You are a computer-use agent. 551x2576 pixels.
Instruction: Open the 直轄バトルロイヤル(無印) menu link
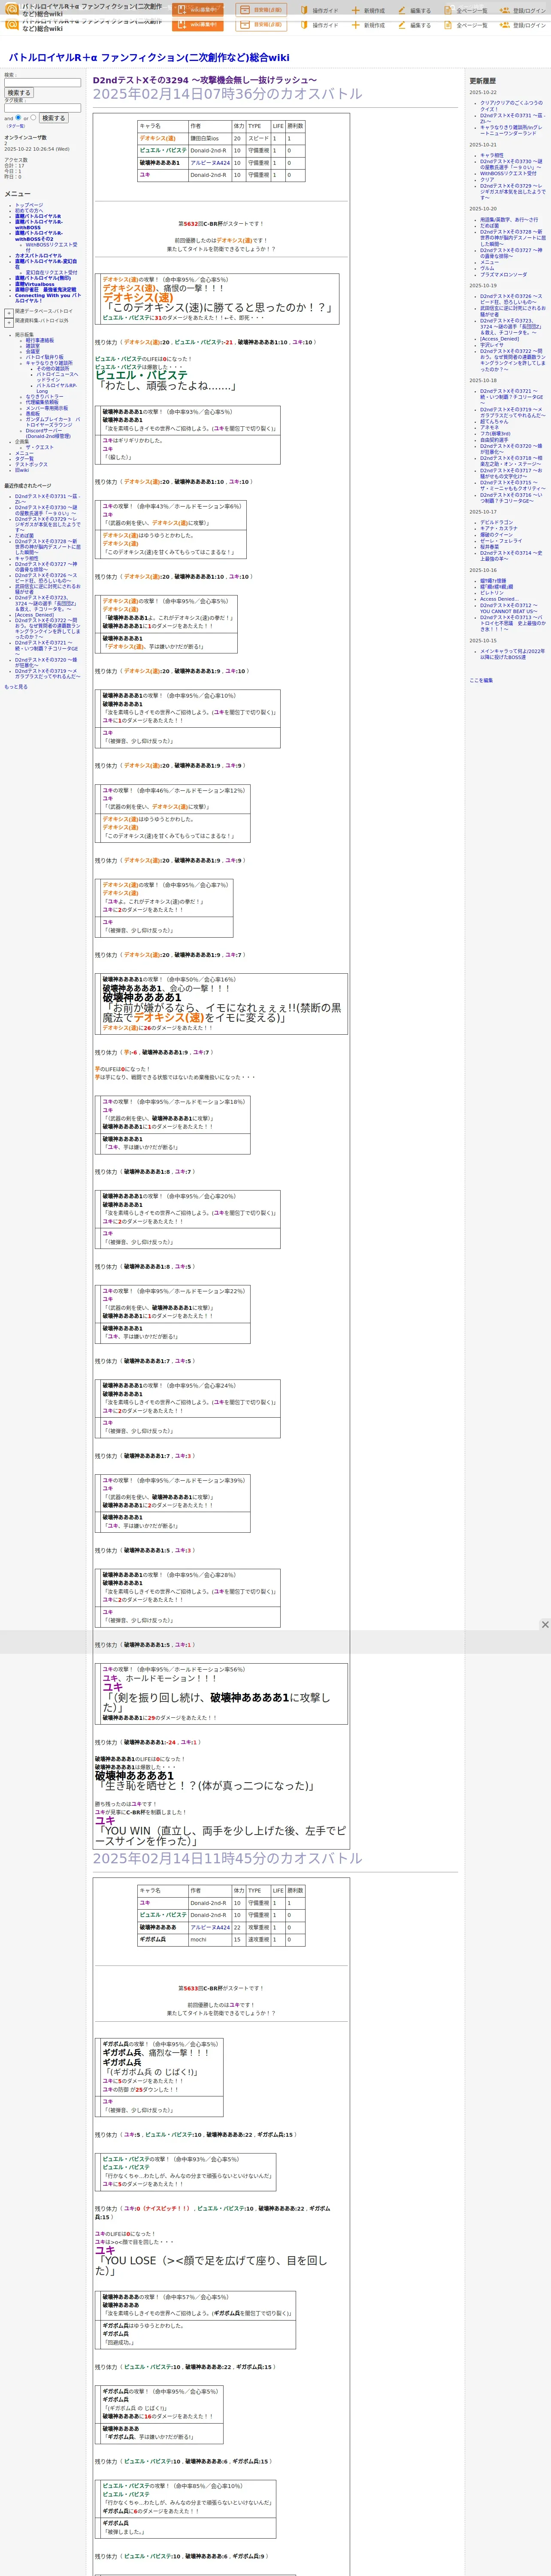[x=43, y=278]
